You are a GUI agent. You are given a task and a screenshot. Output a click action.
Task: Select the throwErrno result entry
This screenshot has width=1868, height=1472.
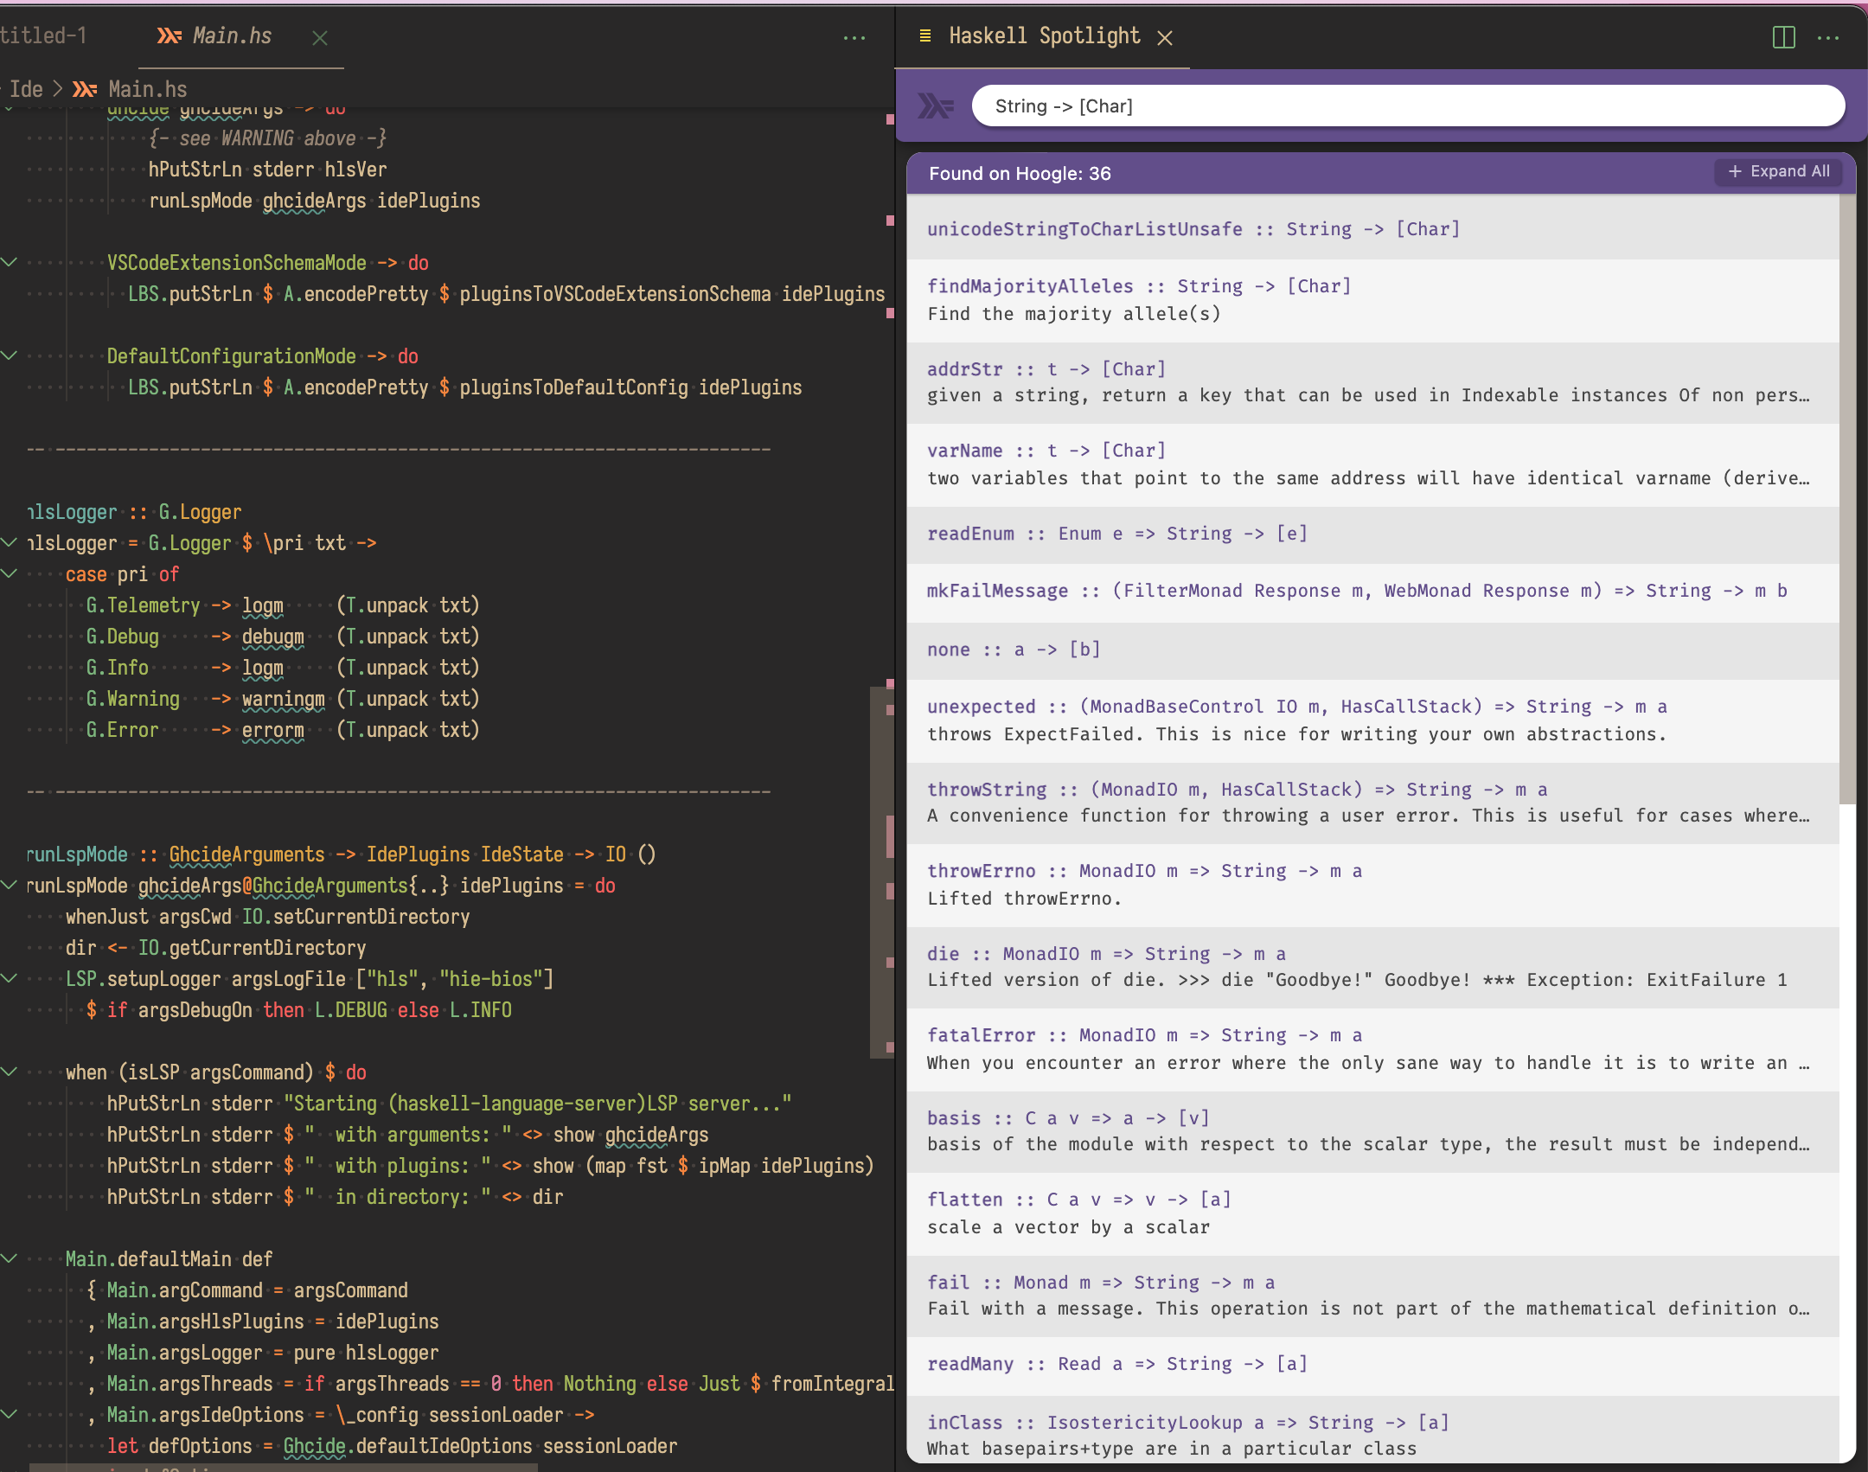point(1372,885)
